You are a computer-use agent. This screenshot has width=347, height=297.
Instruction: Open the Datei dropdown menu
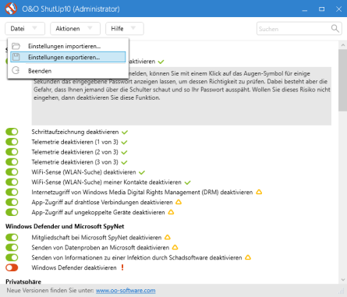[25, 29]
